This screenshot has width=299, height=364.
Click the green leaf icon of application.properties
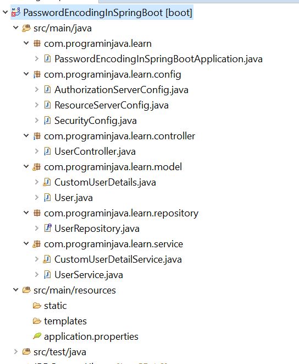click(x=37, y=336)
